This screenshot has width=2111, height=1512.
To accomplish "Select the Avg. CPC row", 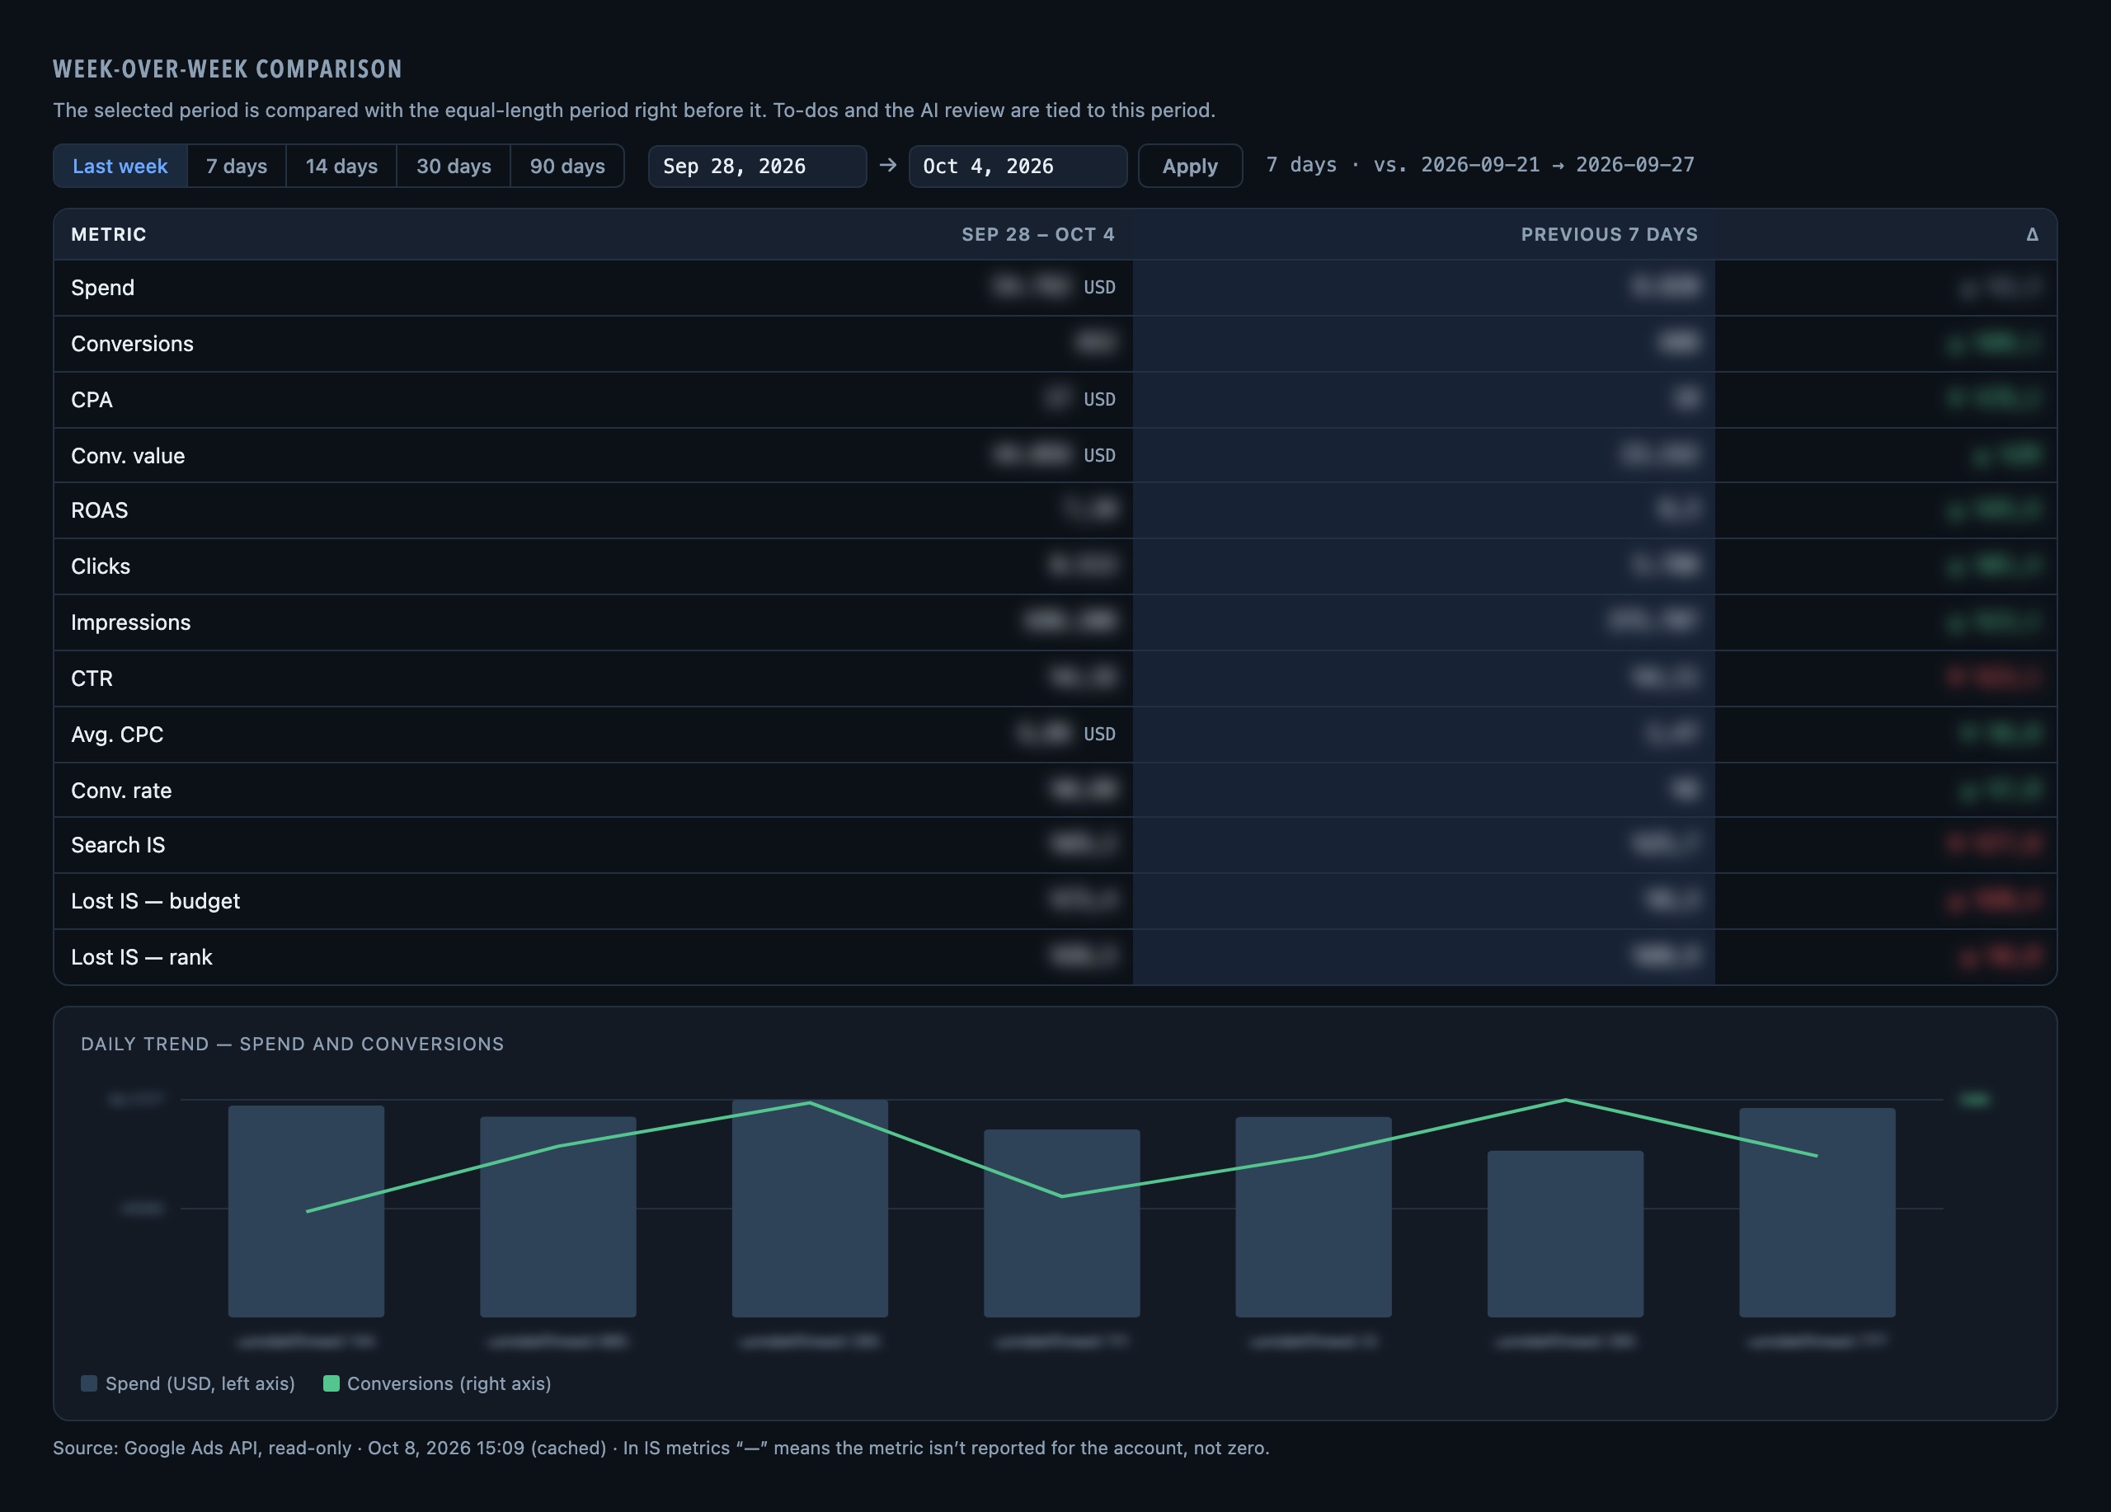I will tap(1055, 734).
